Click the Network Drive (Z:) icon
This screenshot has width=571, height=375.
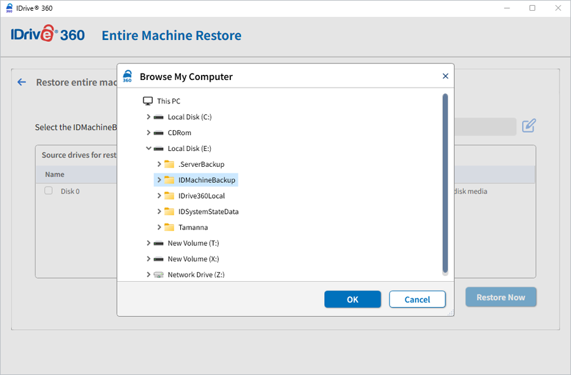tap(159, 275)
